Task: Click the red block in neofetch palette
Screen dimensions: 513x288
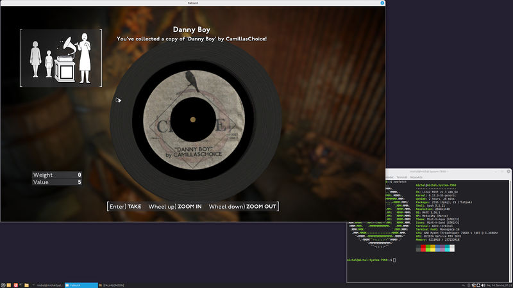Action: (423, 248)
